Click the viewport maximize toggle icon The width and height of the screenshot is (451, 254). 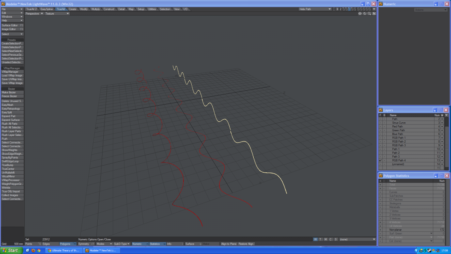(x=374, y=14)
